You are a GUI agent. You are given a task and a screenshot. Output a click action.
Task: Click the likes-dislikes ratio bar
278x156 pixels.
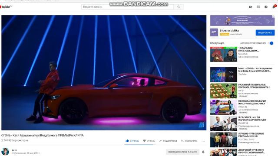click(x=140, y=145)
